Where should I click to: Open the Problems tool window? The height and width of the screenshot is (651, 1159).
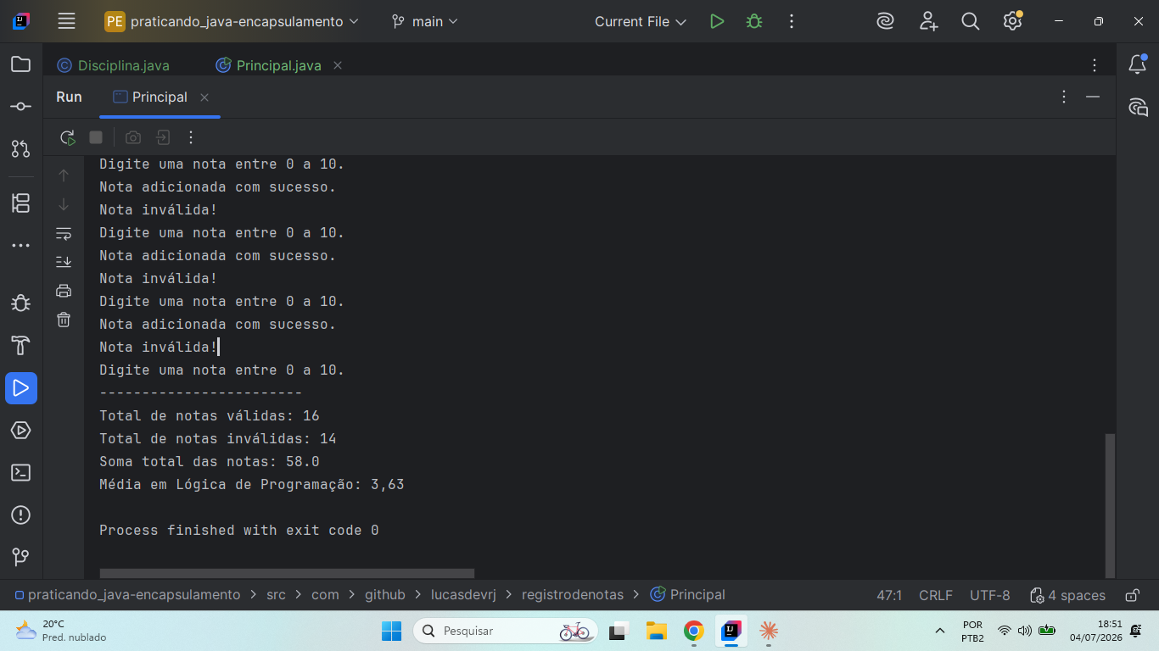pyautogui.click(x=21, y=515)
